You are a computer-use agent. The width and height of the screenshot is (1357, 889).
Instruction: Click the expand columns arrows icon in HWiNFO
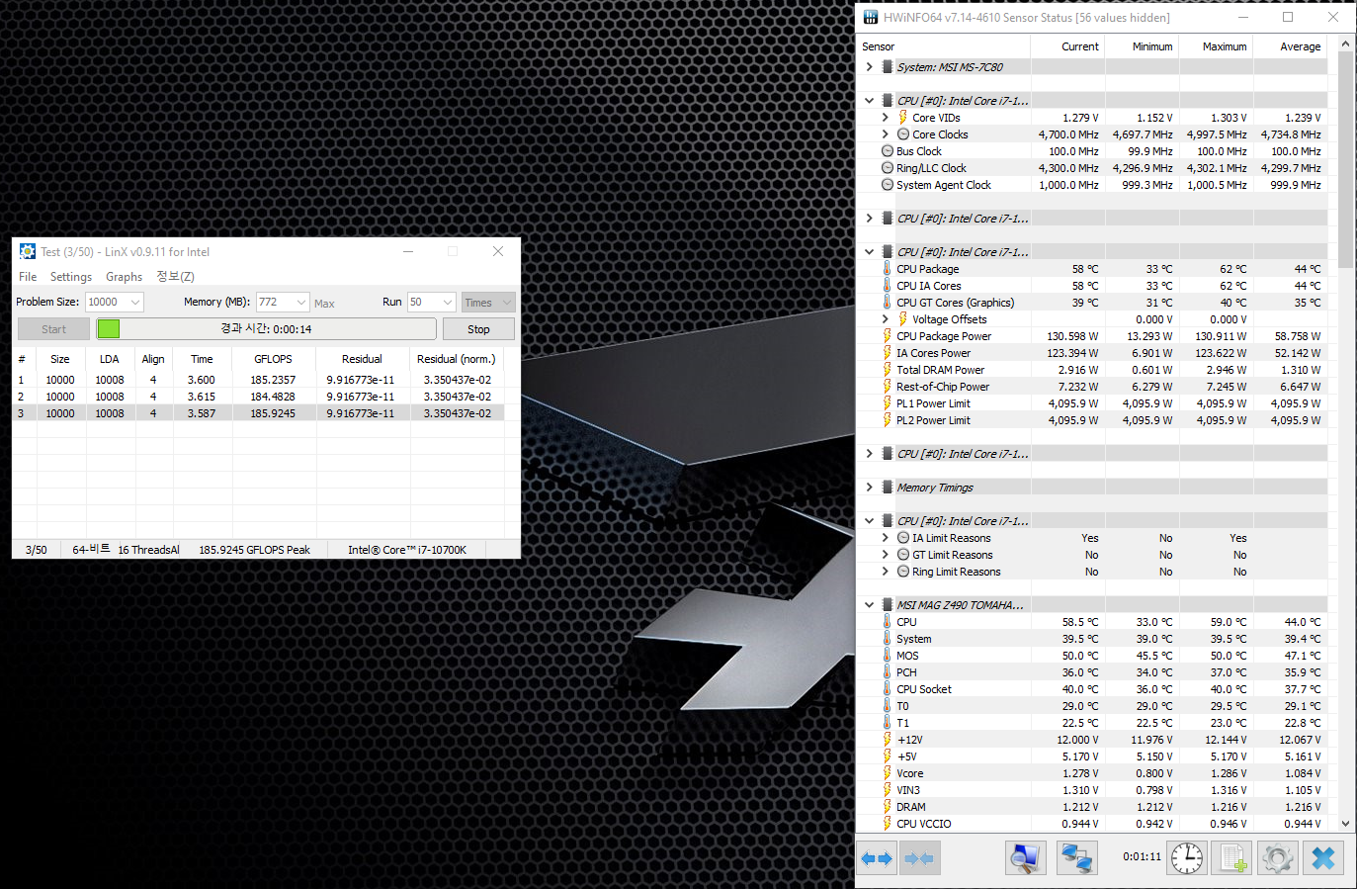point(877,858)
